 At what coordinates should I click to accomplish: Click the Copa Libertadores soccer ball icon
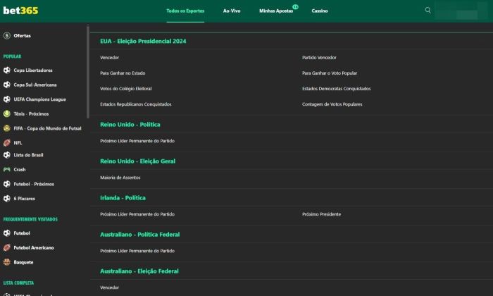pyautogui.click(x=7, y=70)
